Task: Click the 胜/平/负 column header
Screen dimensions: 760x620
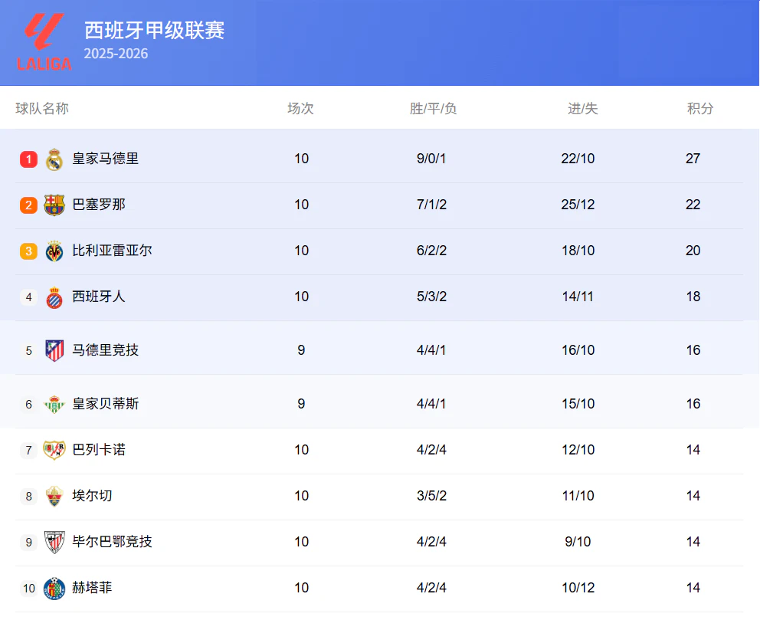Action: (433, 109)
